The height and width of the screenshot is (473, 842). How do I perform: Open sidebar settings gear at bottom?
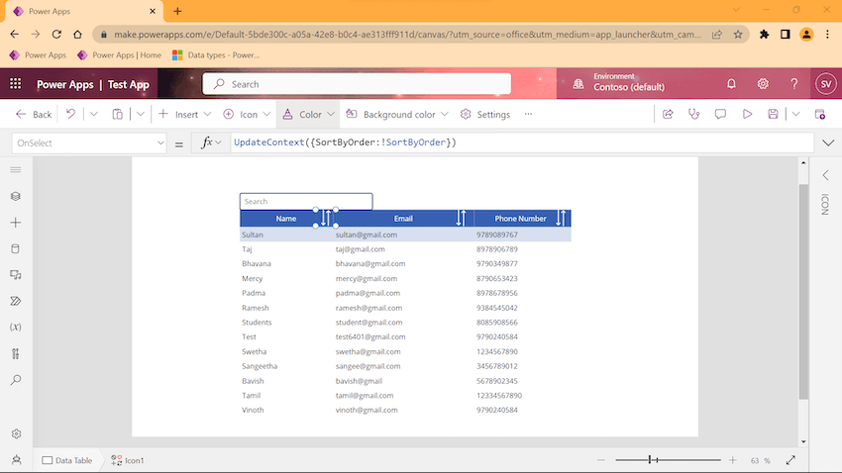click(16, 433)
